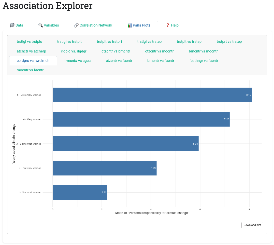The width and height of the screenshot is (274, 245).
Task: Open trstprt vs trstep pair plot
Action: coord(229,42)
